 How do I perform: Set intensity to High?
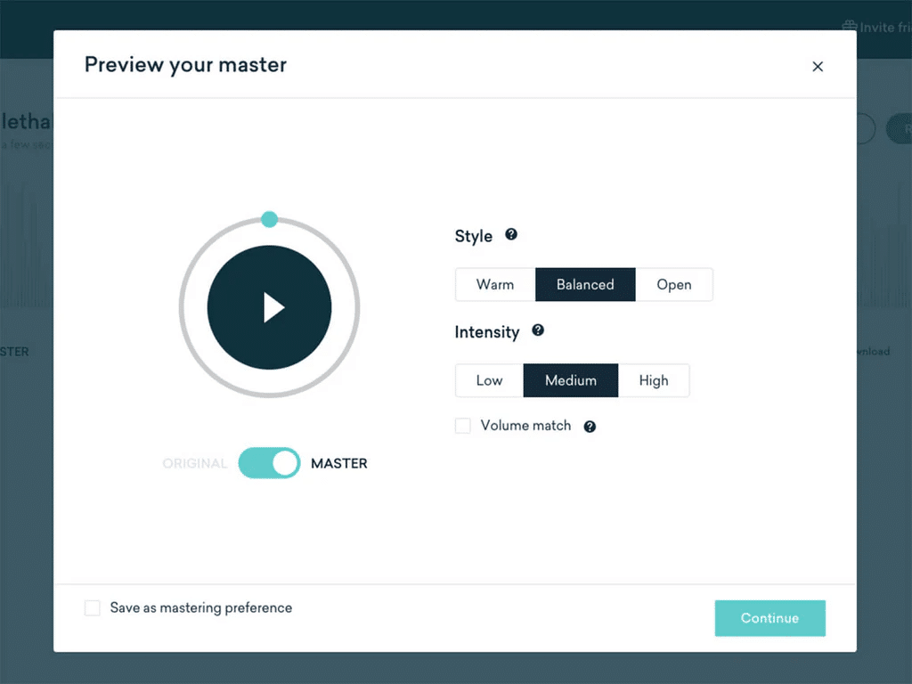coord(654,380)
